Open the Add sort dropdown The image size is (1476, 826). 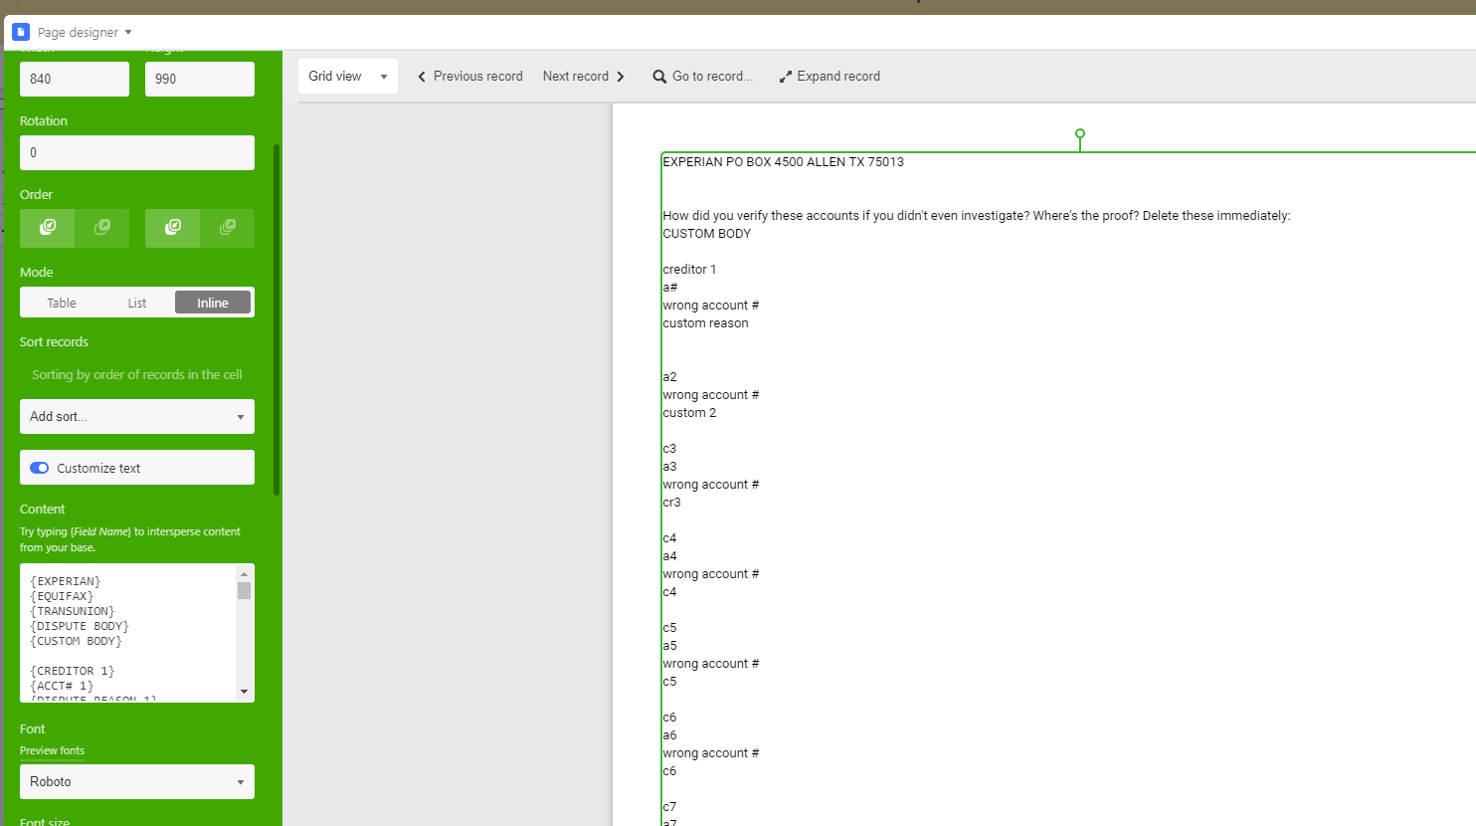click(137, 417)
